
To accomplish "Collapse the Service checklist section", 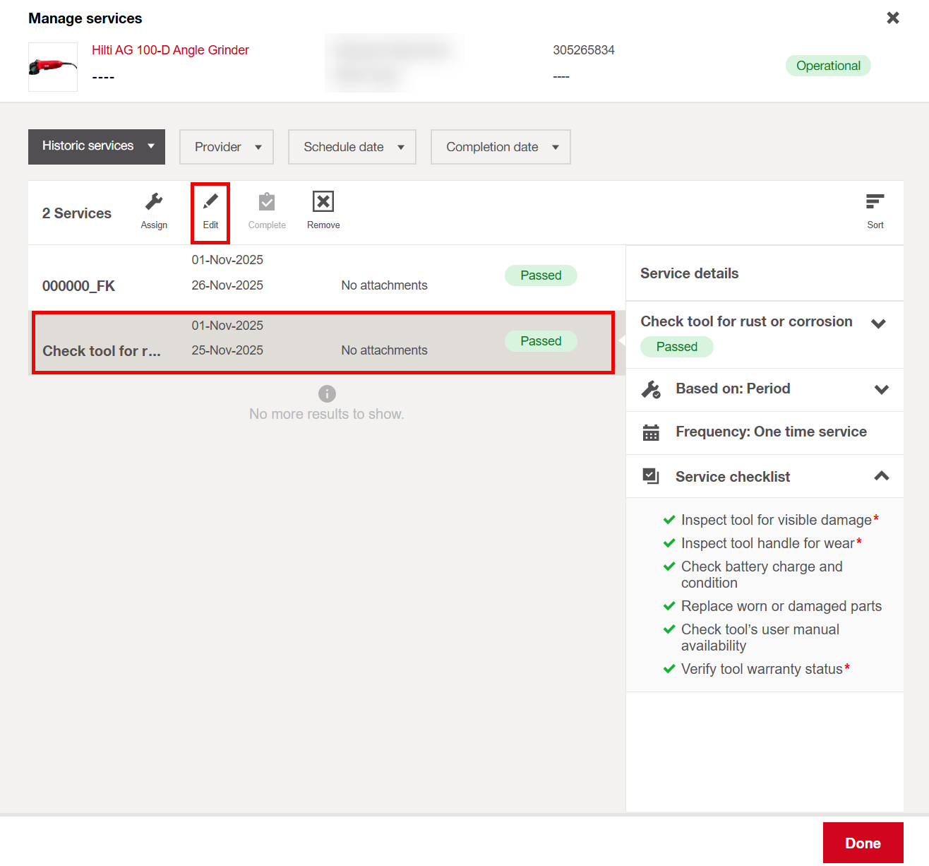I will [881, 476].
